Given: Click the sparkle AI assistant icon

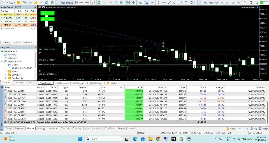Looking at the screenshot, I should (25, 3).
